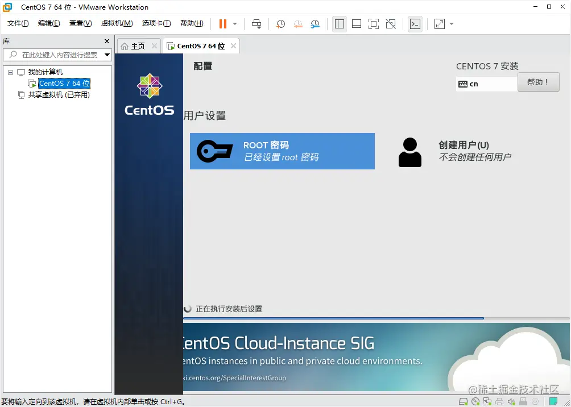Open the 编辑(E) menu
This screenshot has width=571, height=407.
[49, 23]
